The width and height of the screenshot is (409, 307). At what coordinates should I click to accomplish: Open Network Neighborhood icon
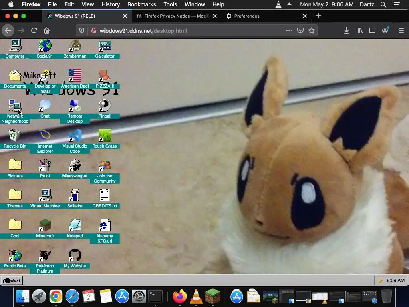point(15,111)
